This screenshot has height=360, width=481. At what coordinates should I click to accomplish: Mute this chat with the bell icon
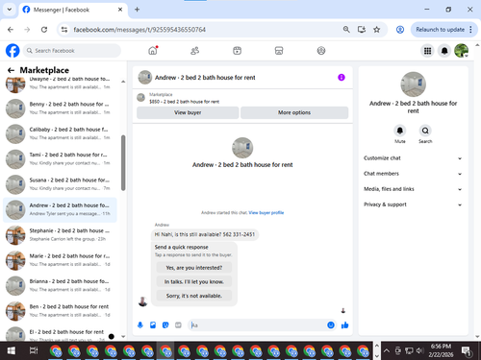400,131
